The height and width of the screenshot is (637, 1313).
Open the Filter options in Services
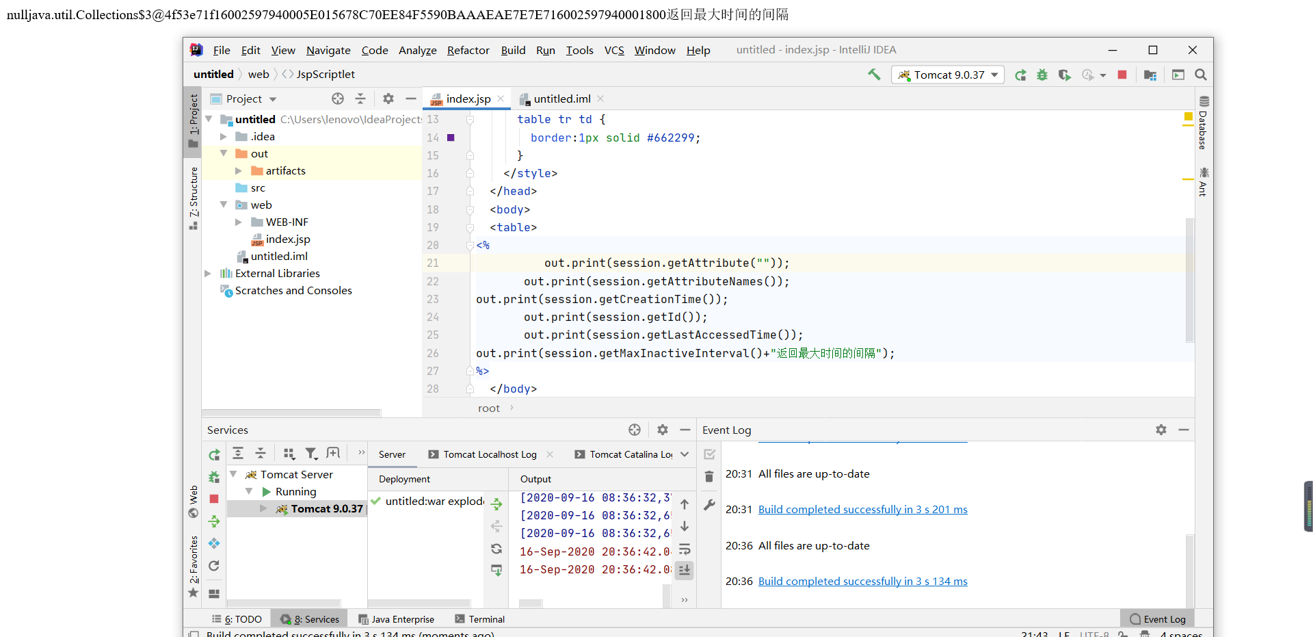point(311,453)
